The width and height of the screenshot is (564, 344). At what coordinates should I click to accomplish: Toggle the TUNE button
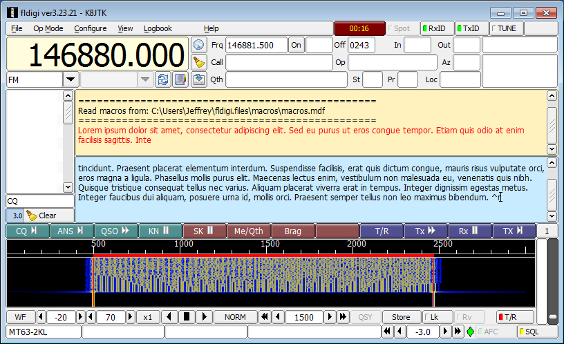[506, 28]
